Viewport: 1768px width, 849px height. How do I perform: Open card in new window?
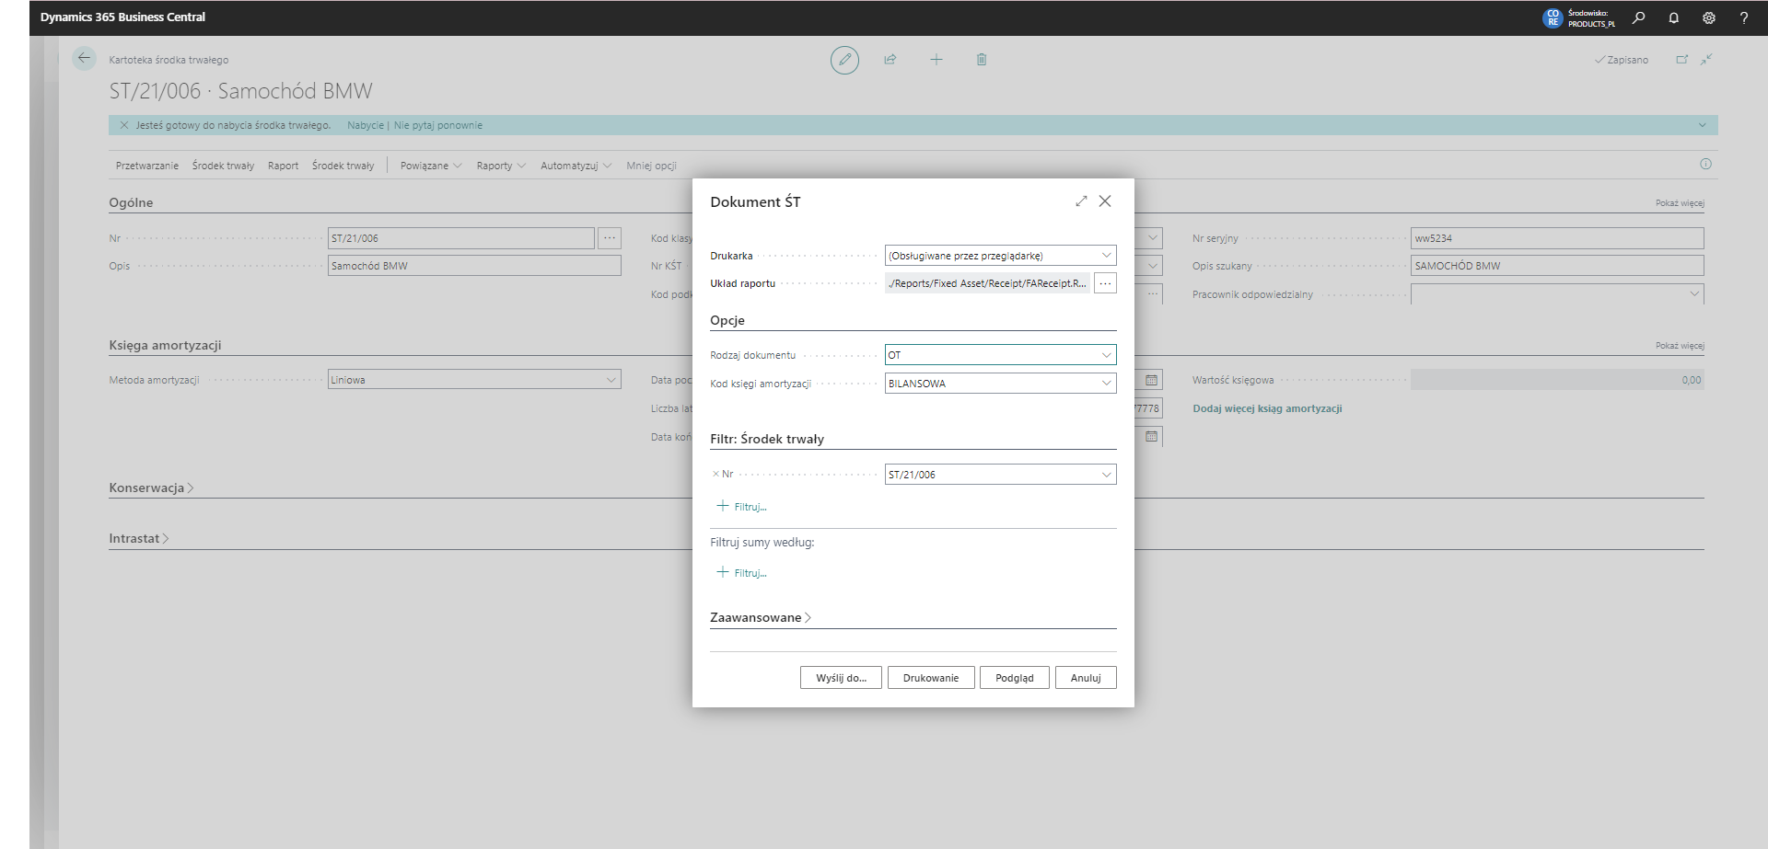click(1682, 60)
